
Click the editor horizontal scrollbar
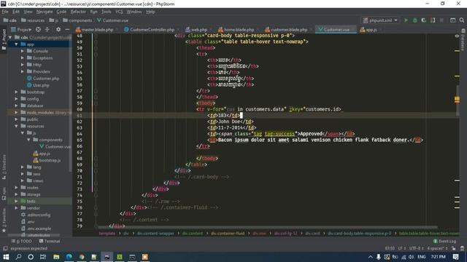268,227
